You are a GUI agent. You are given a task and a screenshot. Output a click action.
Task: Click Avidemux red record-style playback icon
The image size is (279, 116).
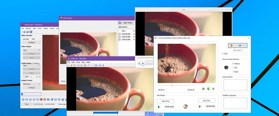tap(41, 99)
